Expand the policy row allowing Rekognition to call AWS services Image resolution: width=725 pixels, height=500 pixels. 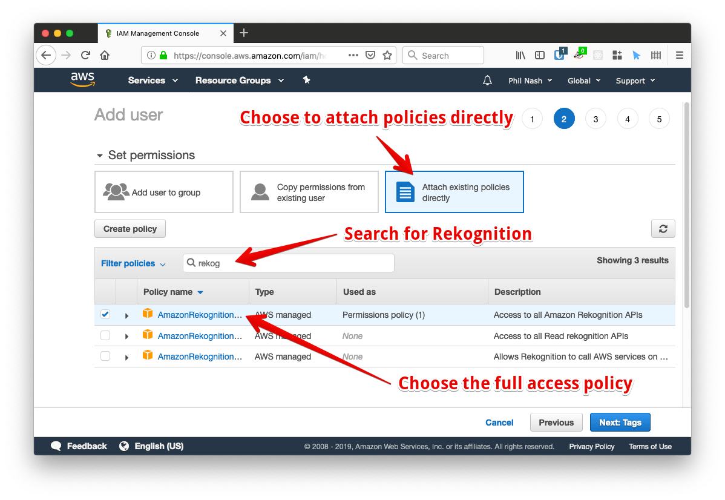(x=126, y=357)
